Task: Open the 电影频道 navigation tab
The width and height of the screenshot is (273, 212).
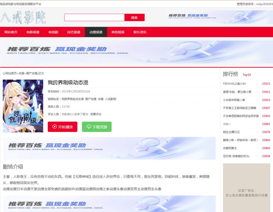Action: pos(33,32)
